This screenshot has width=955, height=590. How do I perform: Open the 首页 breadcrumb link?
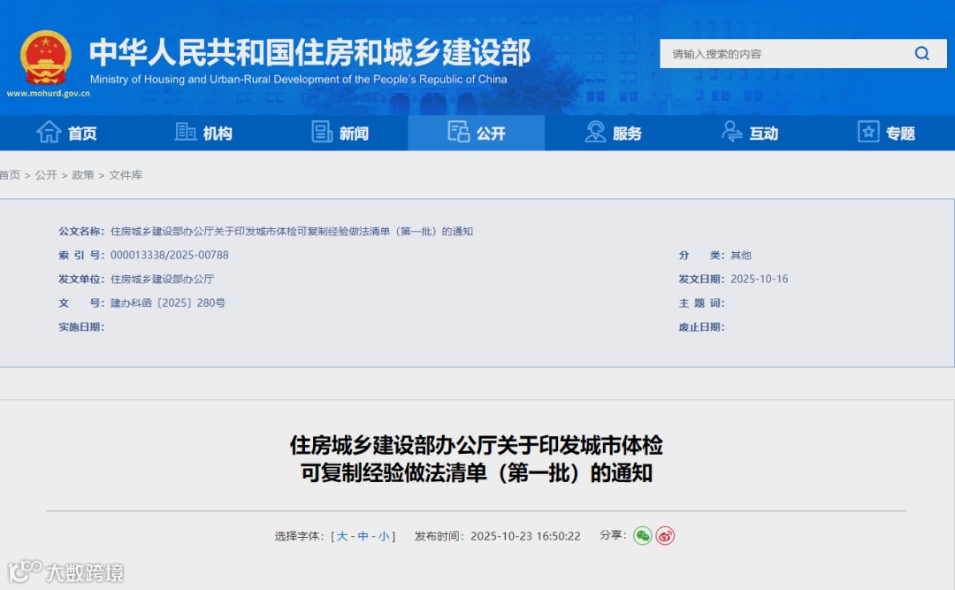coord(9,175)
